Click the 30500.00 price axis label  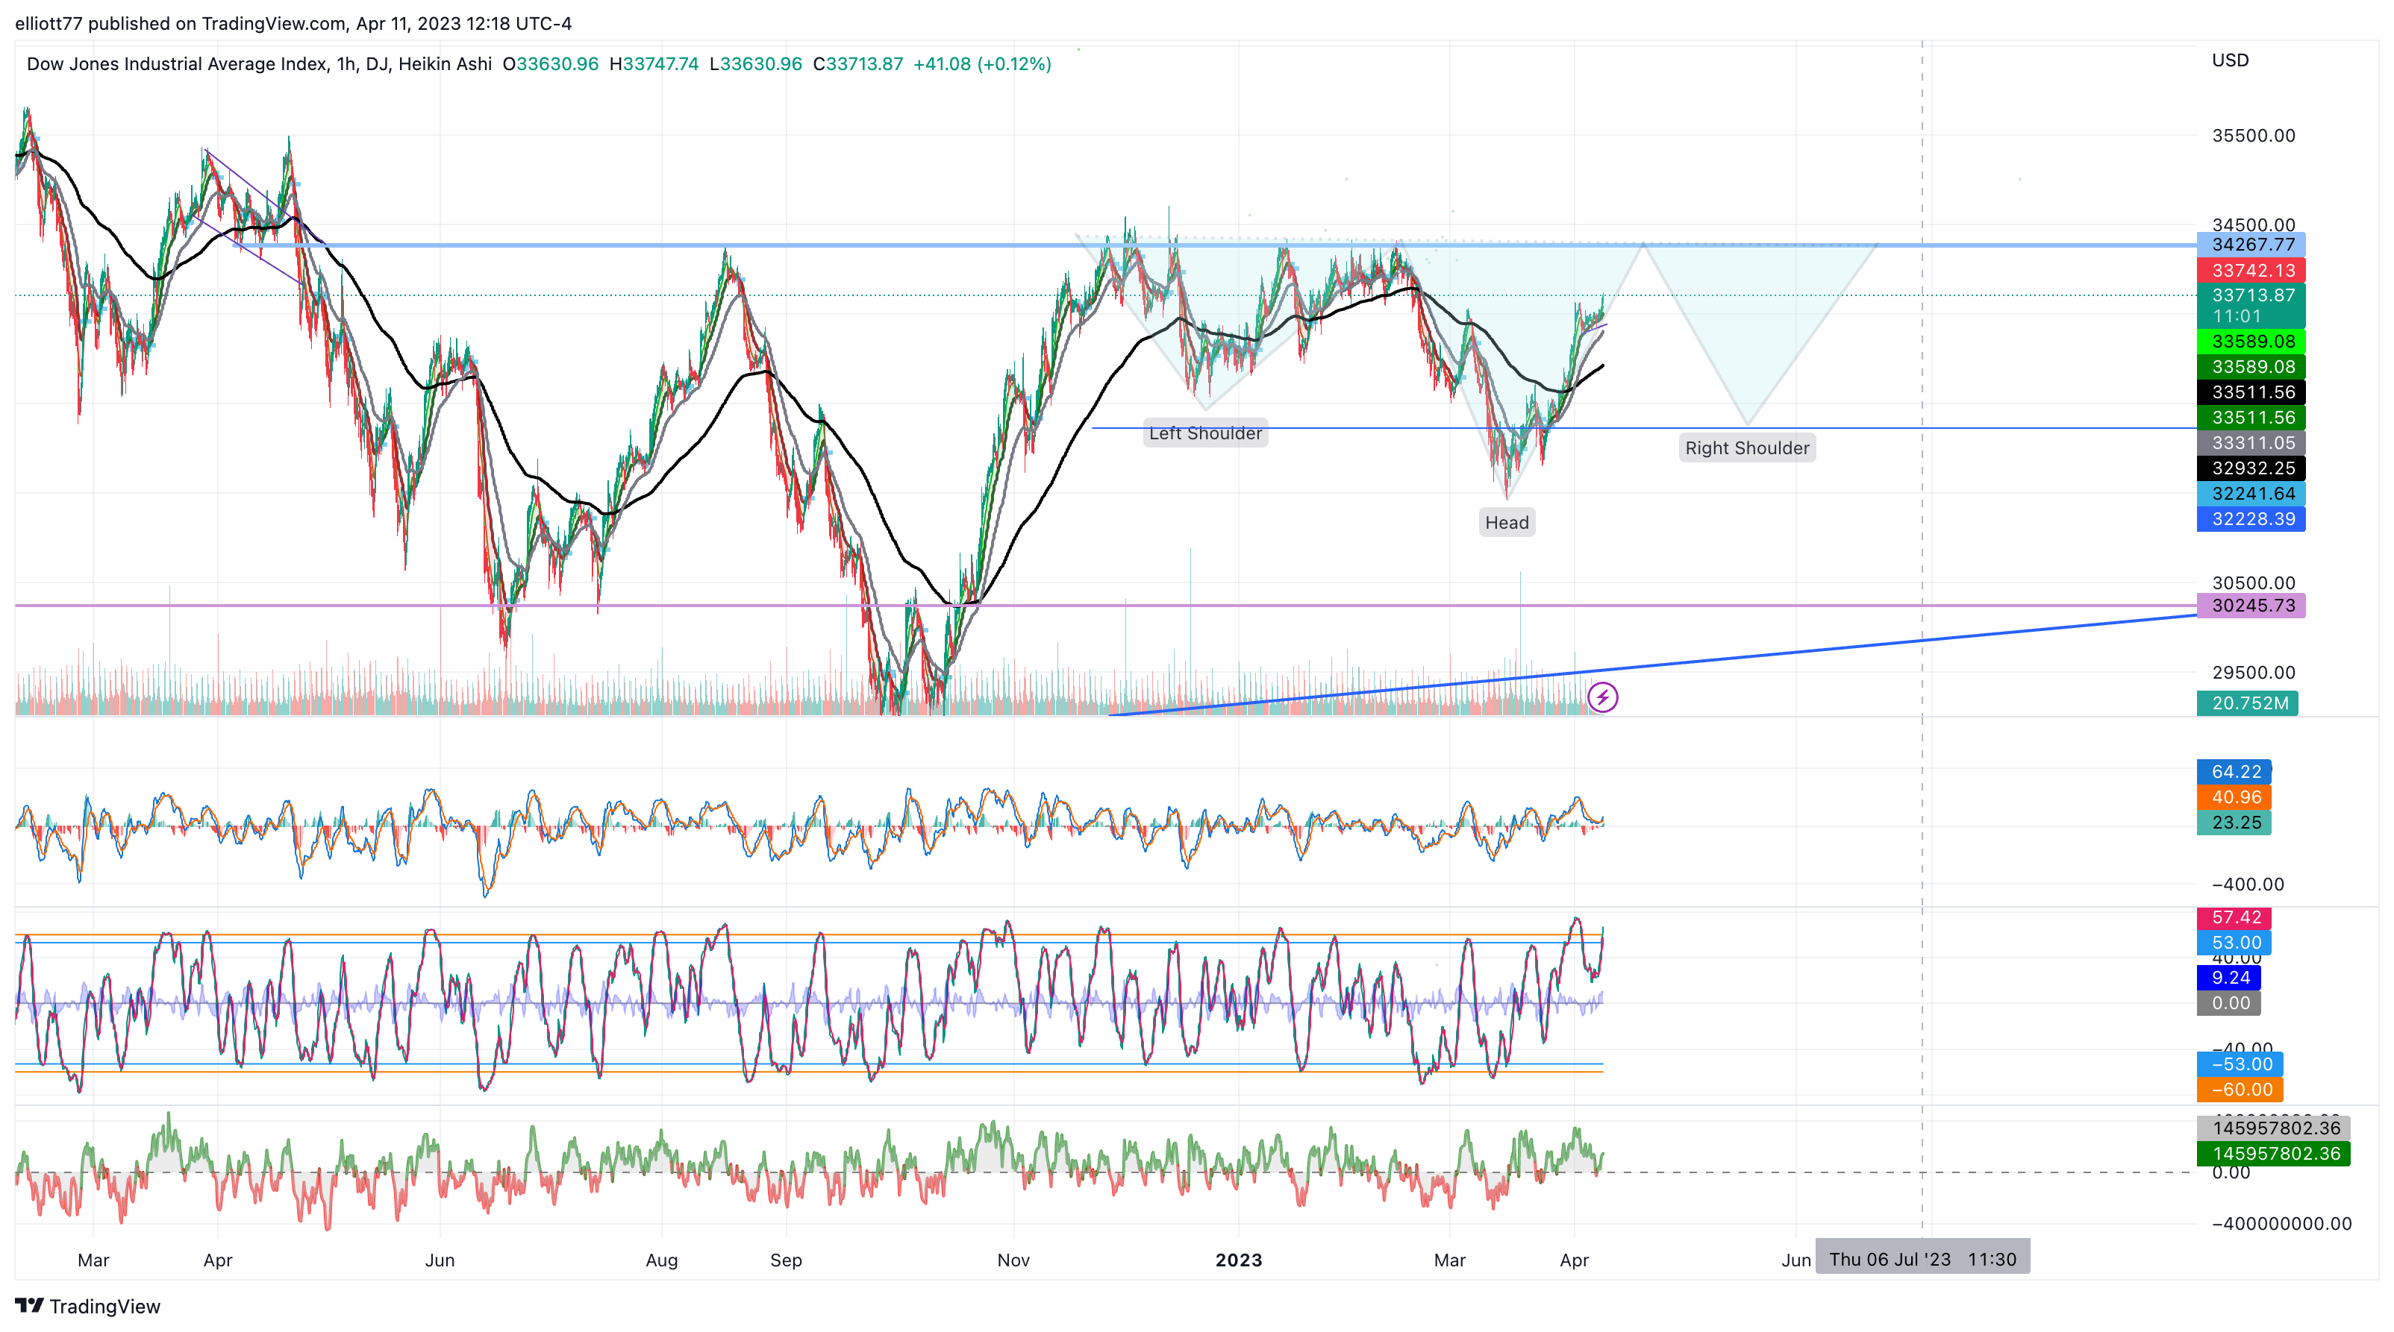click(2253, 583)
